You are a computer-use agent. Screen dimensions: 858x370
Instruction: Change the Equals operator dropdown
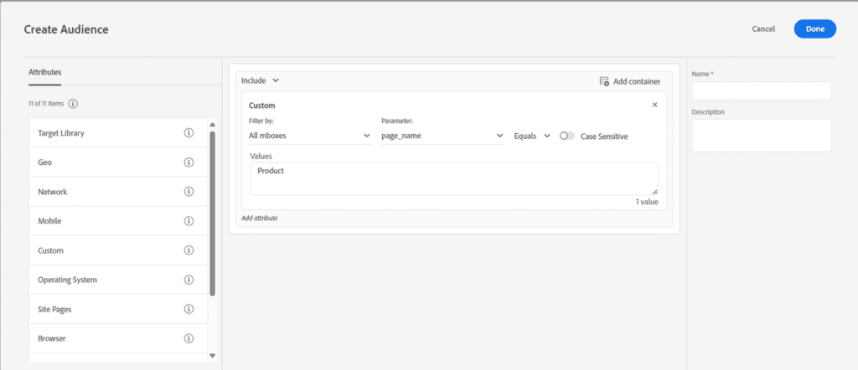coord(531,136)
